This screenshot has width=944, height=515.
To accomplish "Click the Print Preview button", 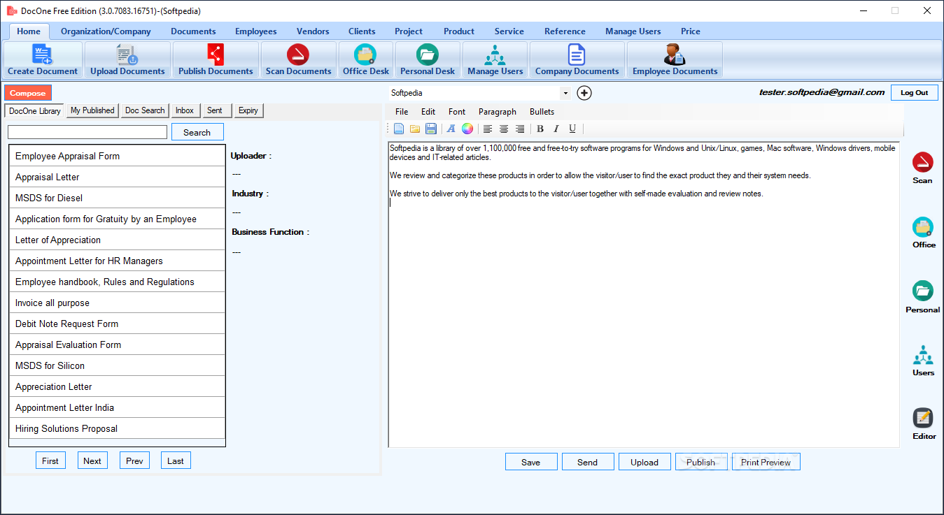I will pyautogui.click(x=766, y=462).
